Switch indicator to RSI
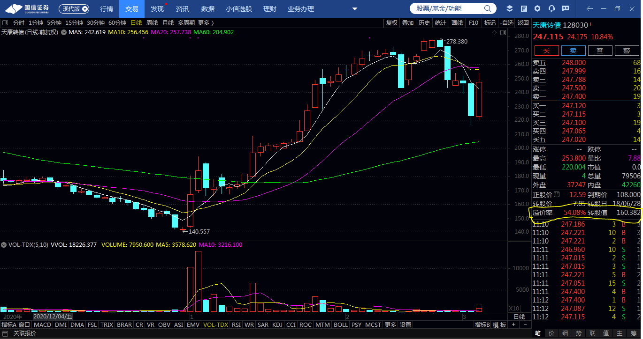Viewport: 643px width, 339px height. [236, 324]
